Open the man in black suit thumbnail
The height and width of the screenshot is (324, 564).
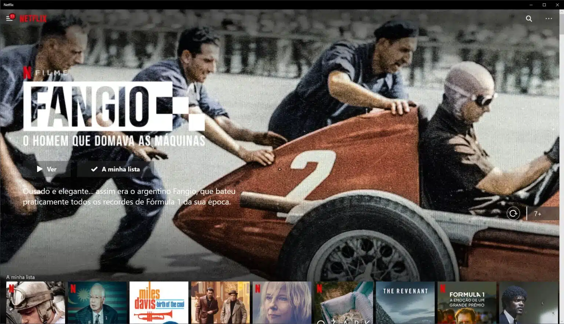click(x=529, y=303)
